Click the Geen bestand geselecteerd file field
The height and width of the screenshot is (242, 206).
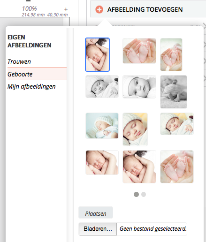pos(152,229)
